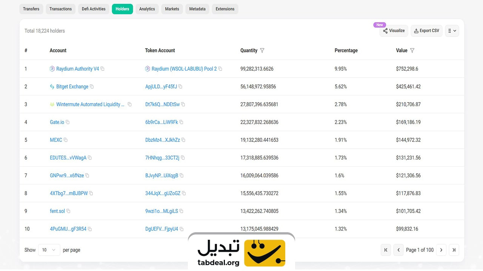The image size is (483, 271).
Task: Copy the 9wzi1o...MLgiLS token account
Action: [181, 211]
